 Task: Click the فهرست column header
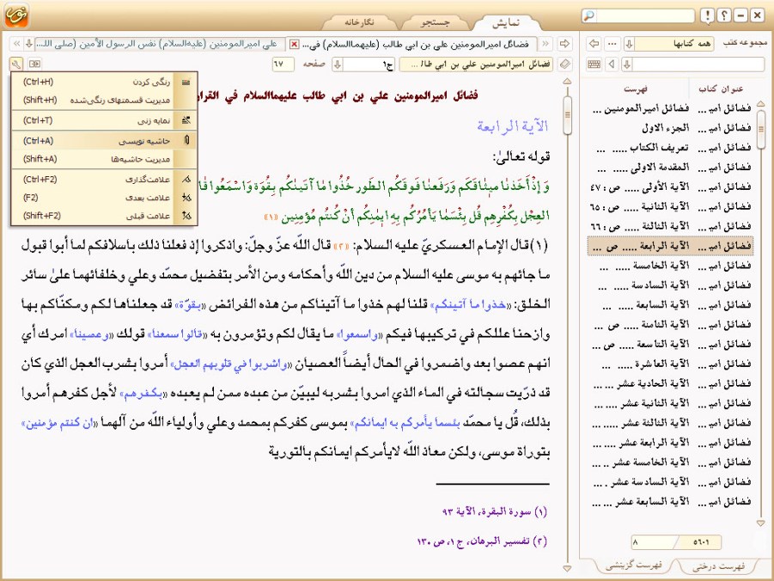pyautogui.click(x=635, y=89)
